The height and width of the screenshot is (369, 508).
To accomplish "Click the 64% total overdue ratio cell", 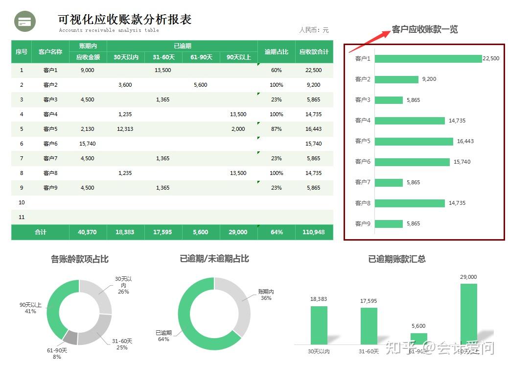I will coord(277,232).
